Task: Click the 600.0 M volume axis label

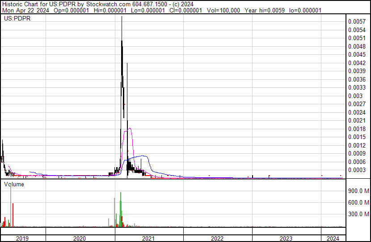Action: tap(358, 203)
